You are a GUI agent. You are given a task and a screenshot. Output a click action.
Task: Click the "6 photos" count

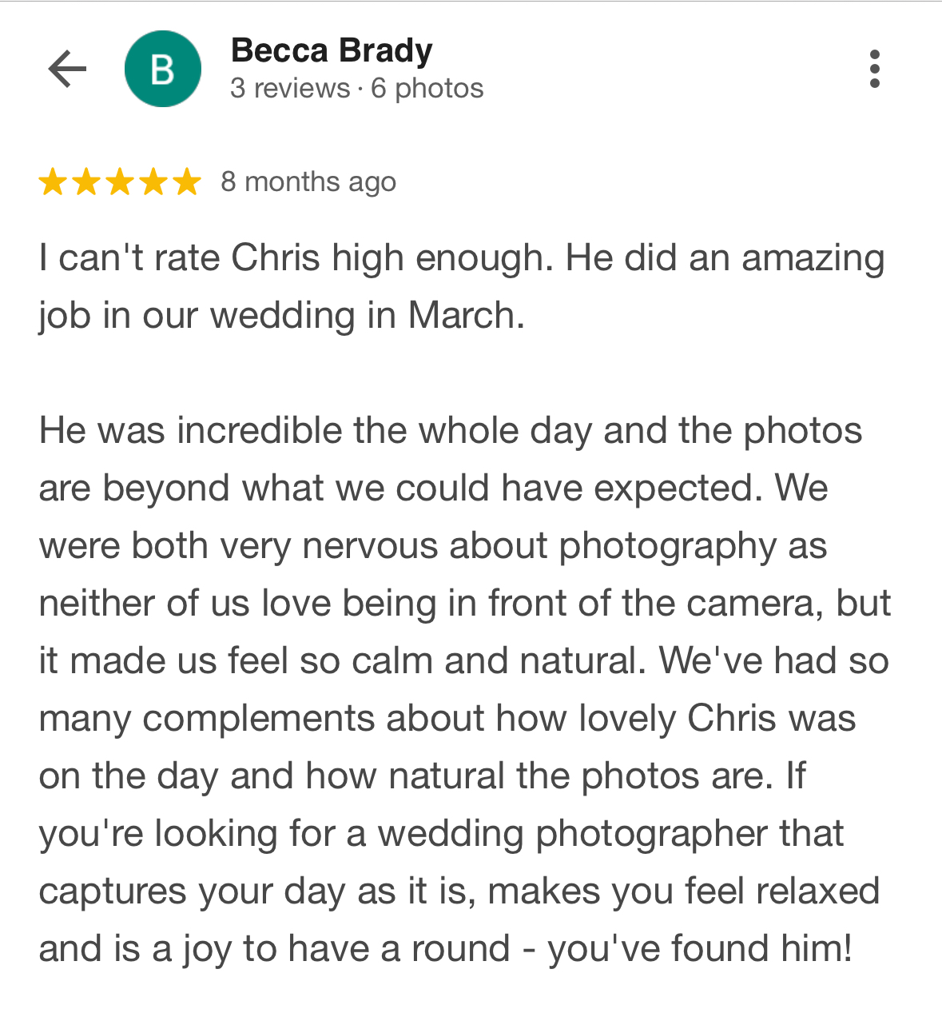[427, 88]
